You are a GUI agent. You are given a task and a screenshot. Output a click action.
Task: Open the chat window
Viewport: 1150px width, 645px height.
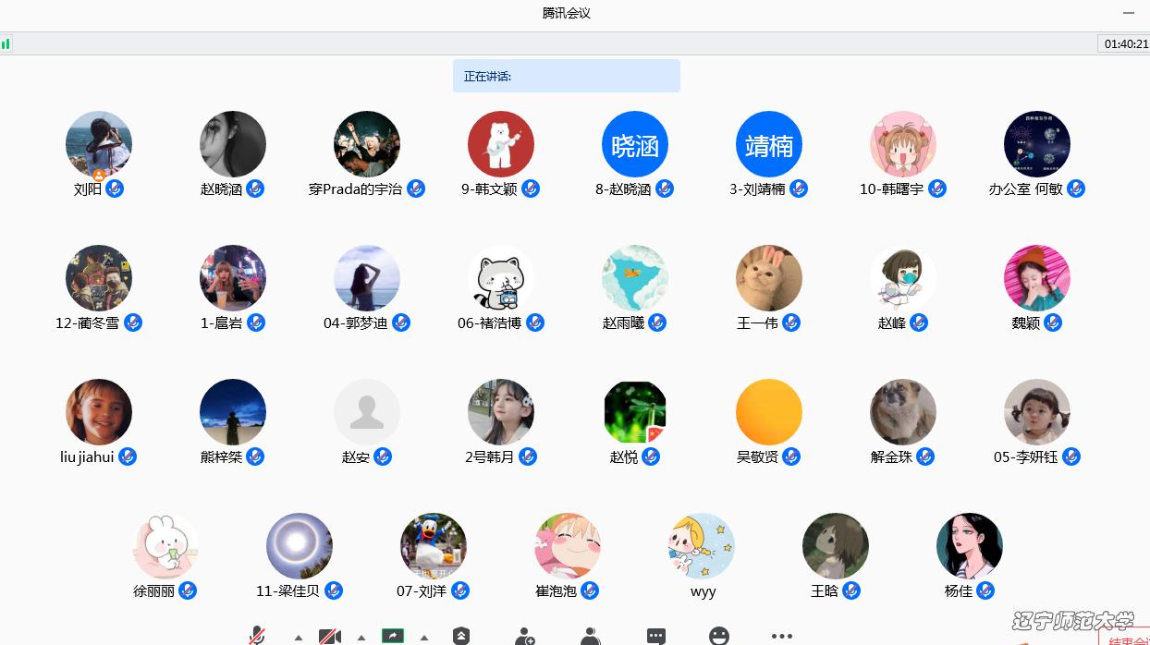coord(656,636)
